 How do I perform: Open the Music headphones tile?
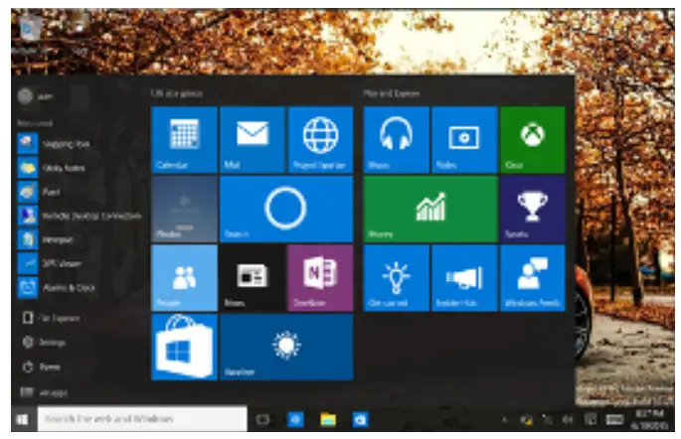tap(396, 140)
